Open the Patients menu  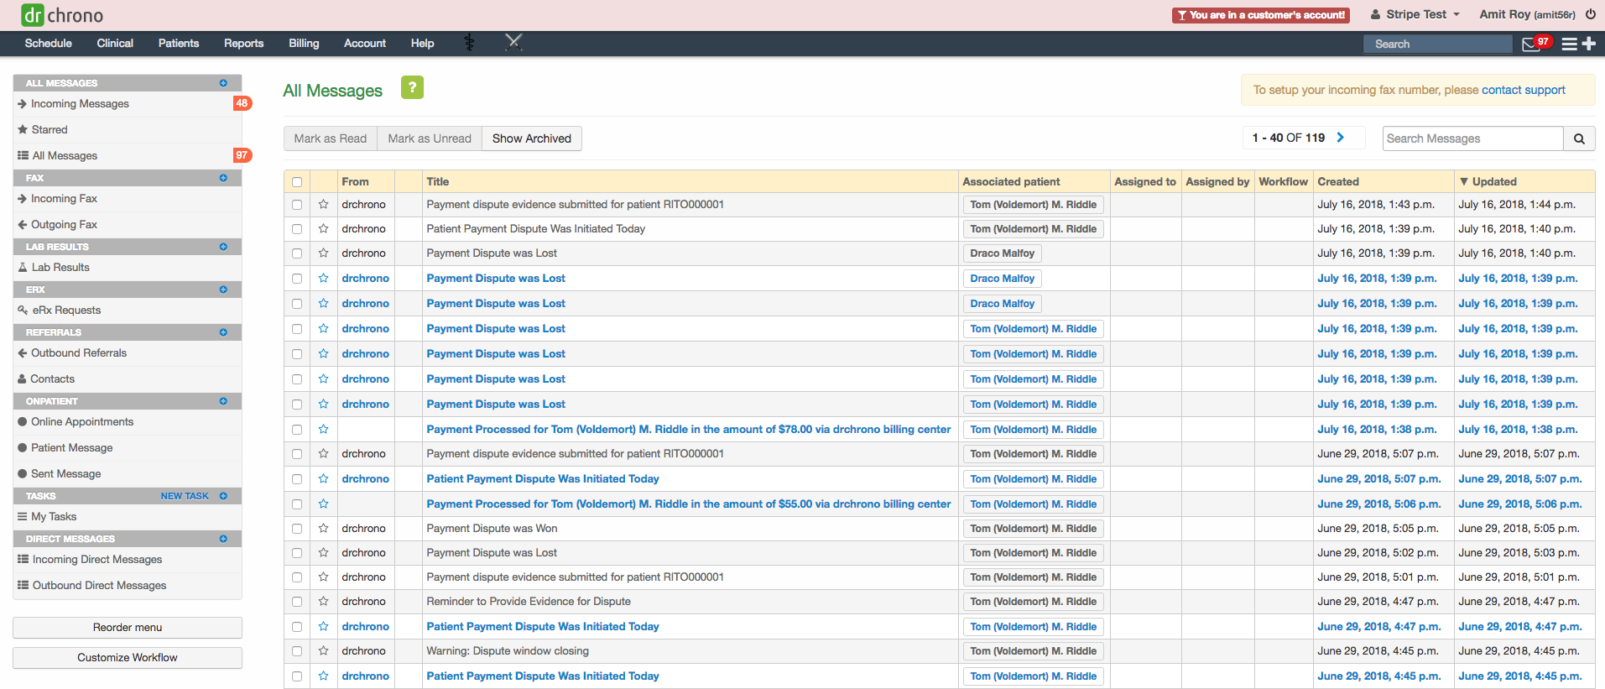tap(179, 43)
